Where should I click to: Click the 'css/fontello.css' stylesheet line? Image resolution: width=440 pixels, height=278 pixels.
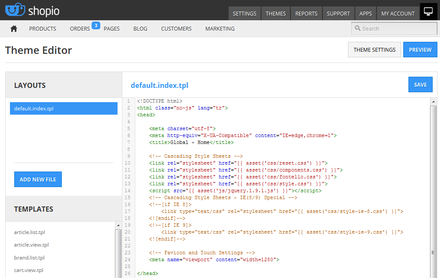[243, 177]
